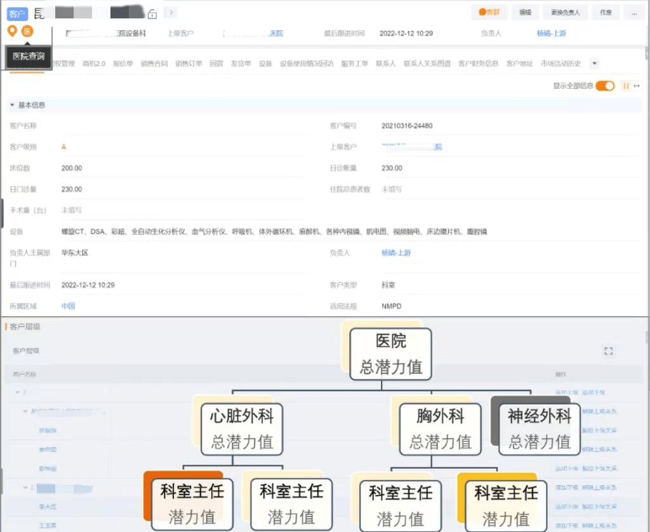Open the 客群 customer group button
Image resolution: width=650 pixels, height=532 pixels.
[x=489, y=12]
